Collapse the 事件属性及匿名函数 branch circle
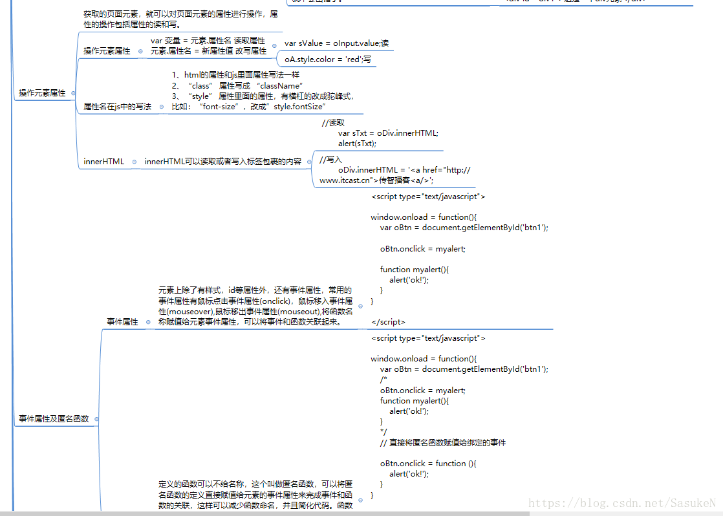Viewport: 723px width, 516px height. [96, 419]
